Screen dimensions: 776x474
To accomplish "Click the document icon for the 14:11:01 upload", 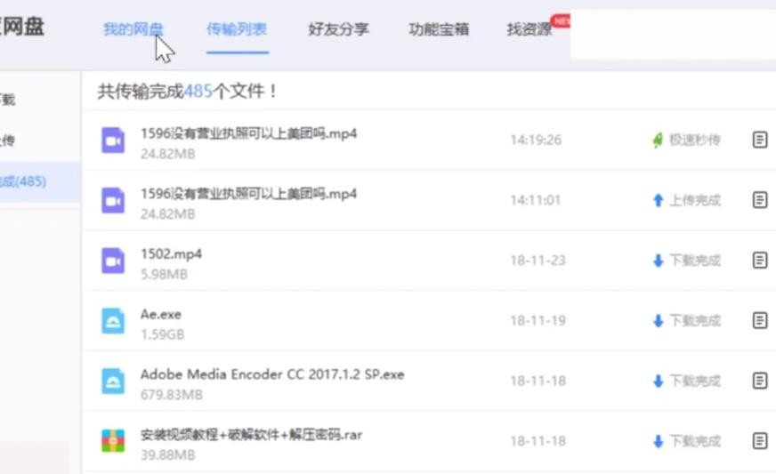I will (x=759, y=200).
